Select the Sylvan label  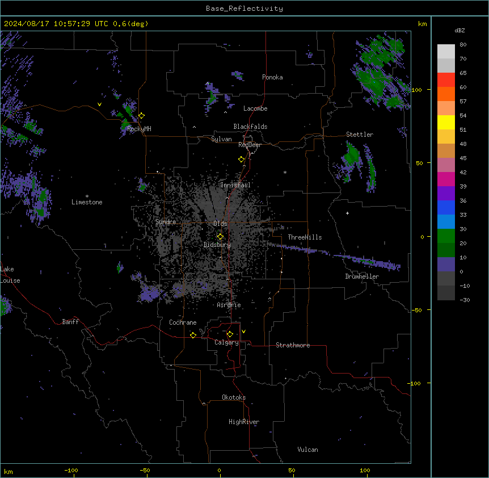[x=221, y=139]
